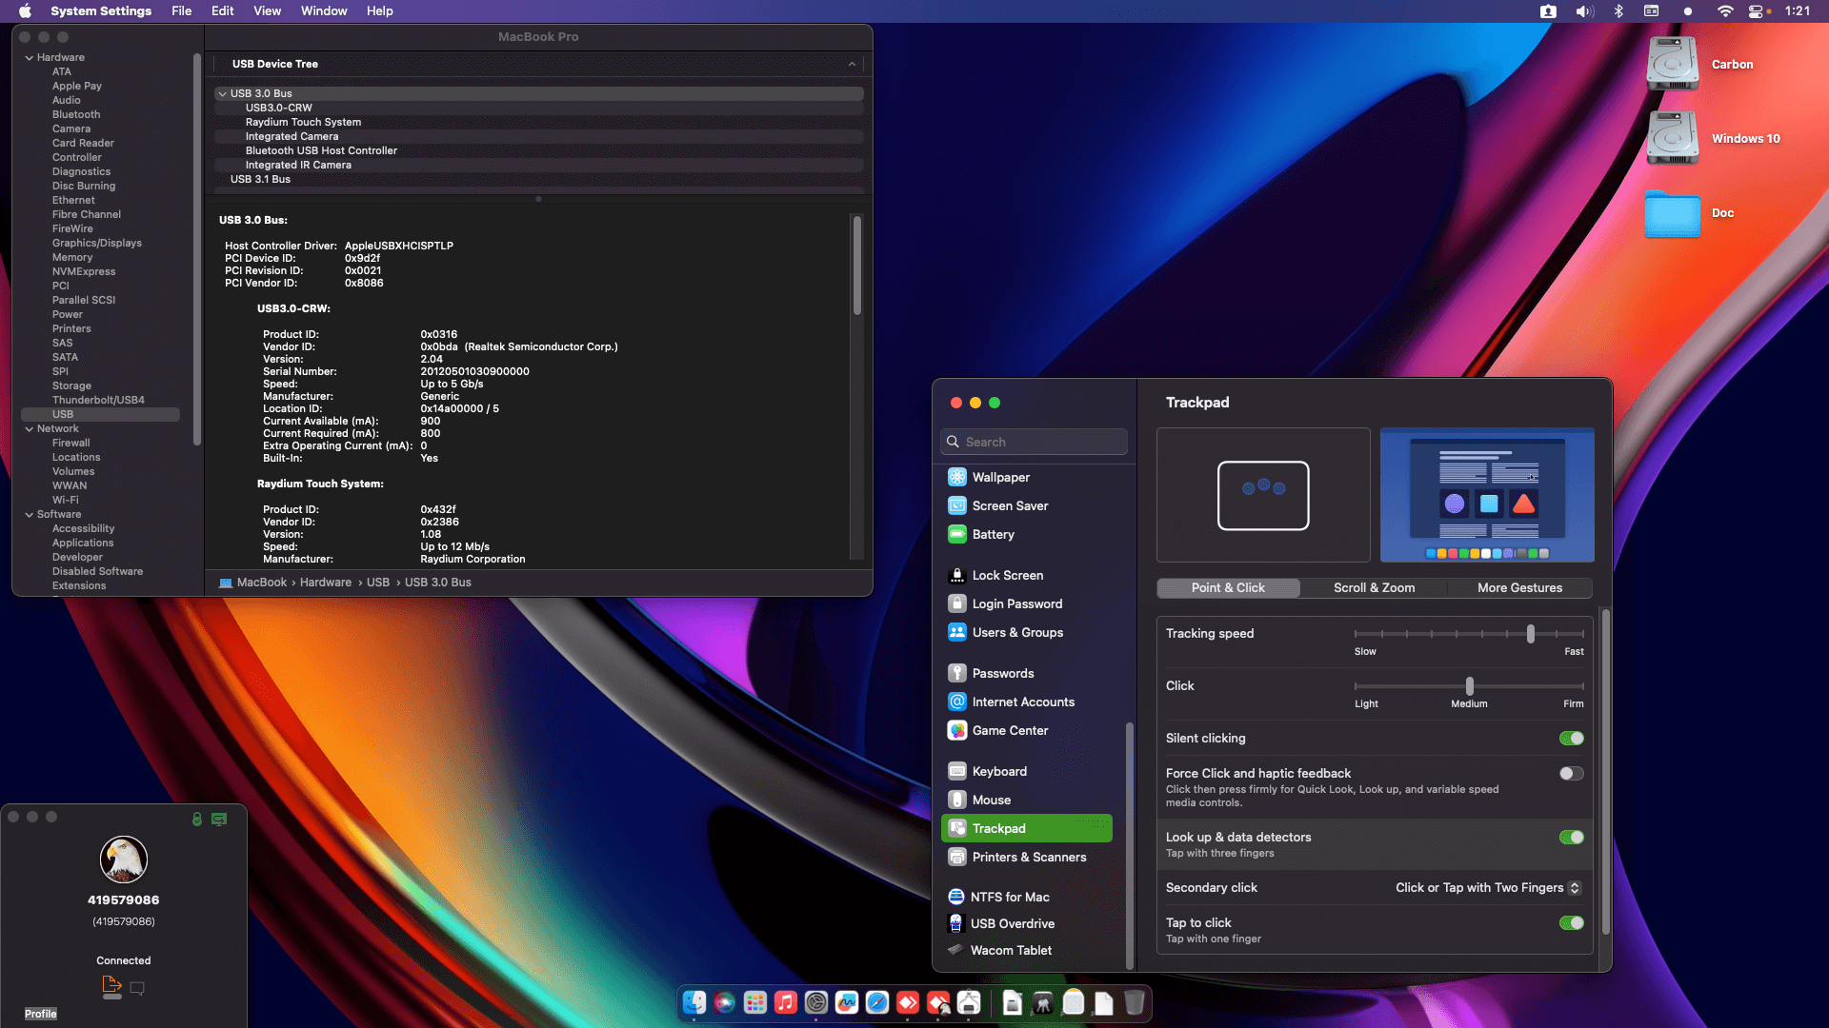Turn off Tap to click
Viewport: 1829px width, 1028px height.
click(x=1571, y=923)
